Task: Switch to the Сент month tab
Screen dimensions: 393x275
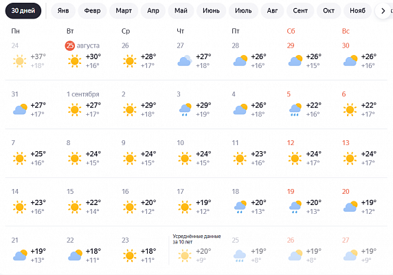Action: [300, 11]
